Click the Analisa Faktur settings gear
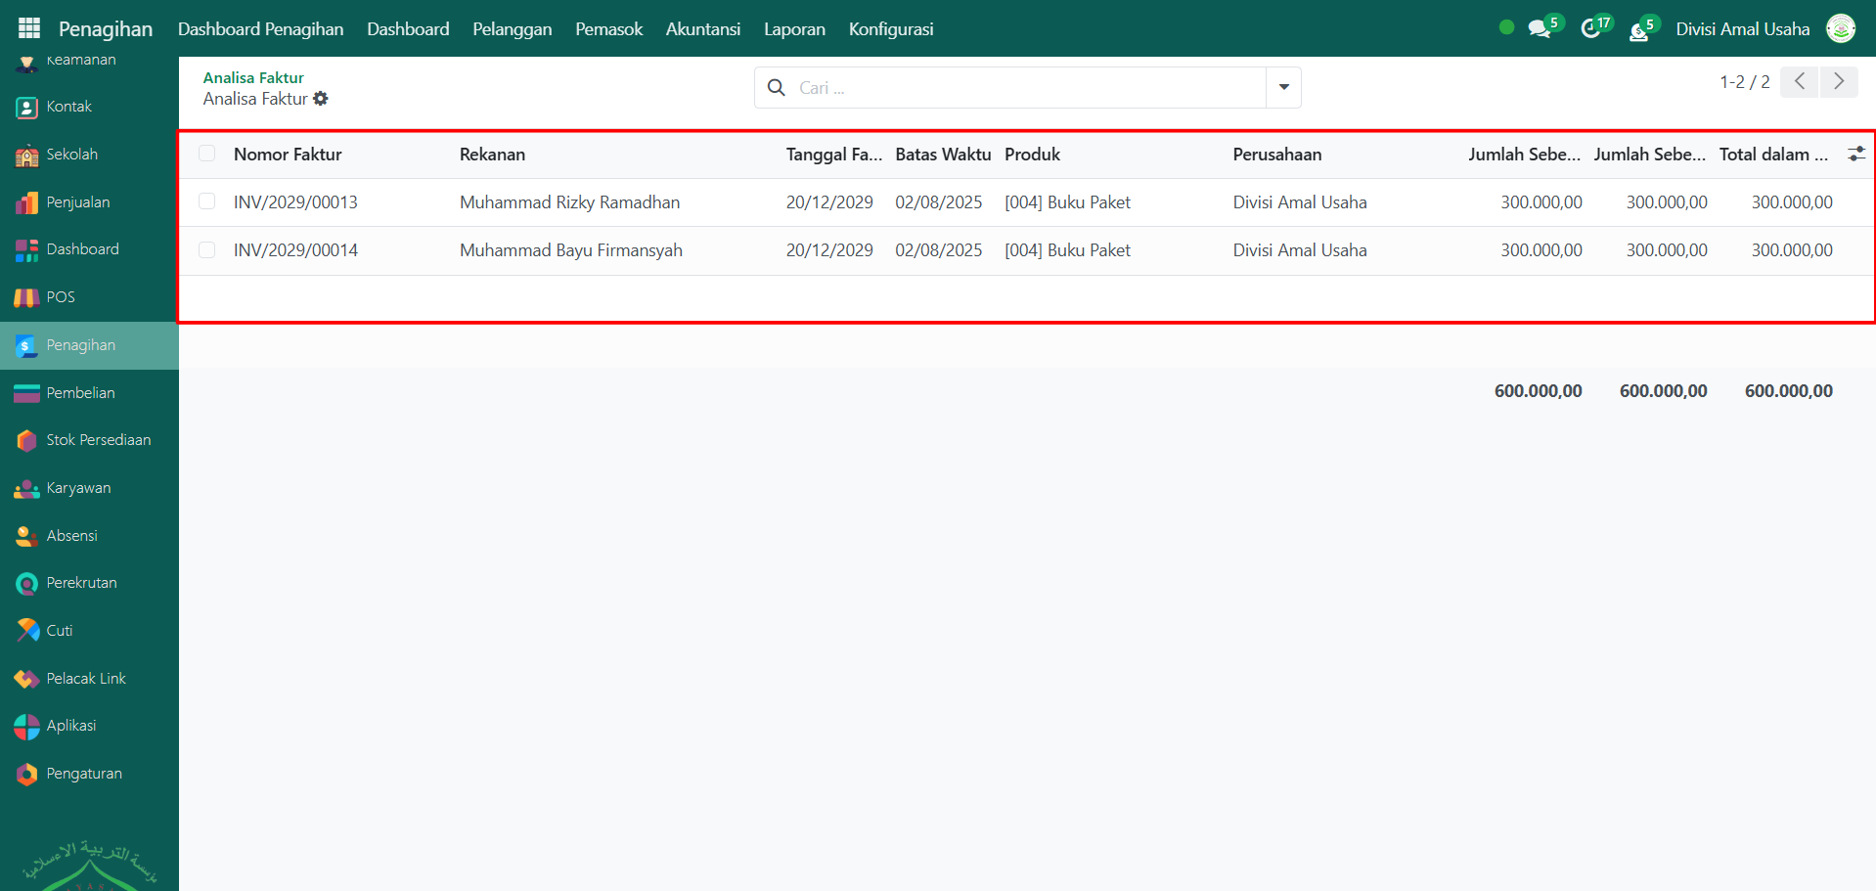1876x891 pixels. (x=321, y=99)
